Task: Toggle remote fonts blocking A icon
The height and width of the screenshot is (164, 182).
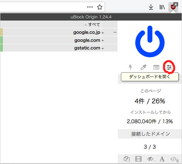Action: [162, 159]
